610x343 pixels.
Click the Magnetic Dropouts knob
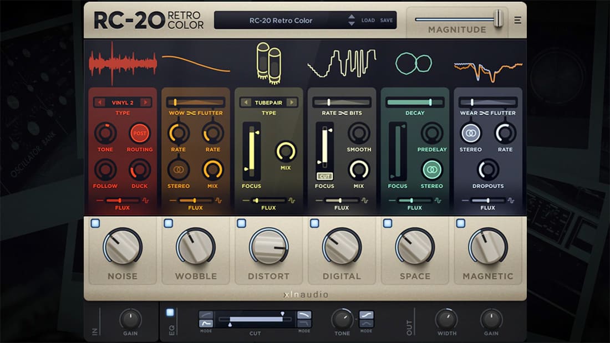(x=488, y=170)
